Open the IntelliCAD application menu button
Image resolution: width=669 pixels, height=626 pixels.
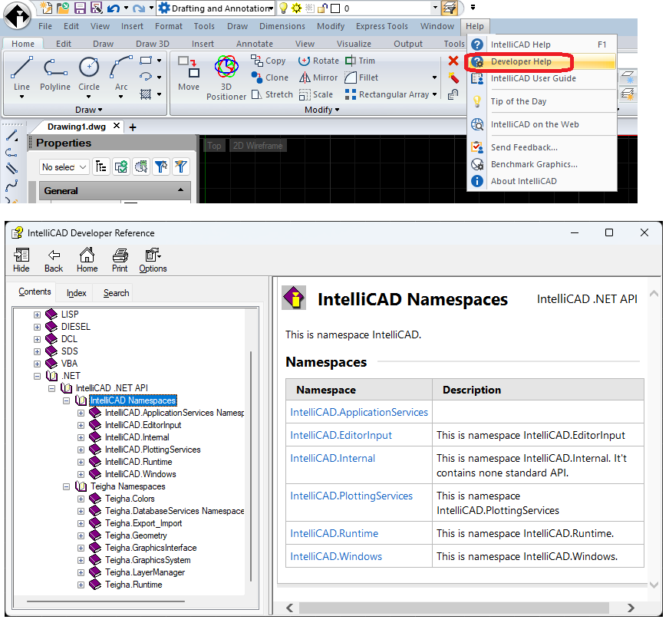tap(17, 15)
